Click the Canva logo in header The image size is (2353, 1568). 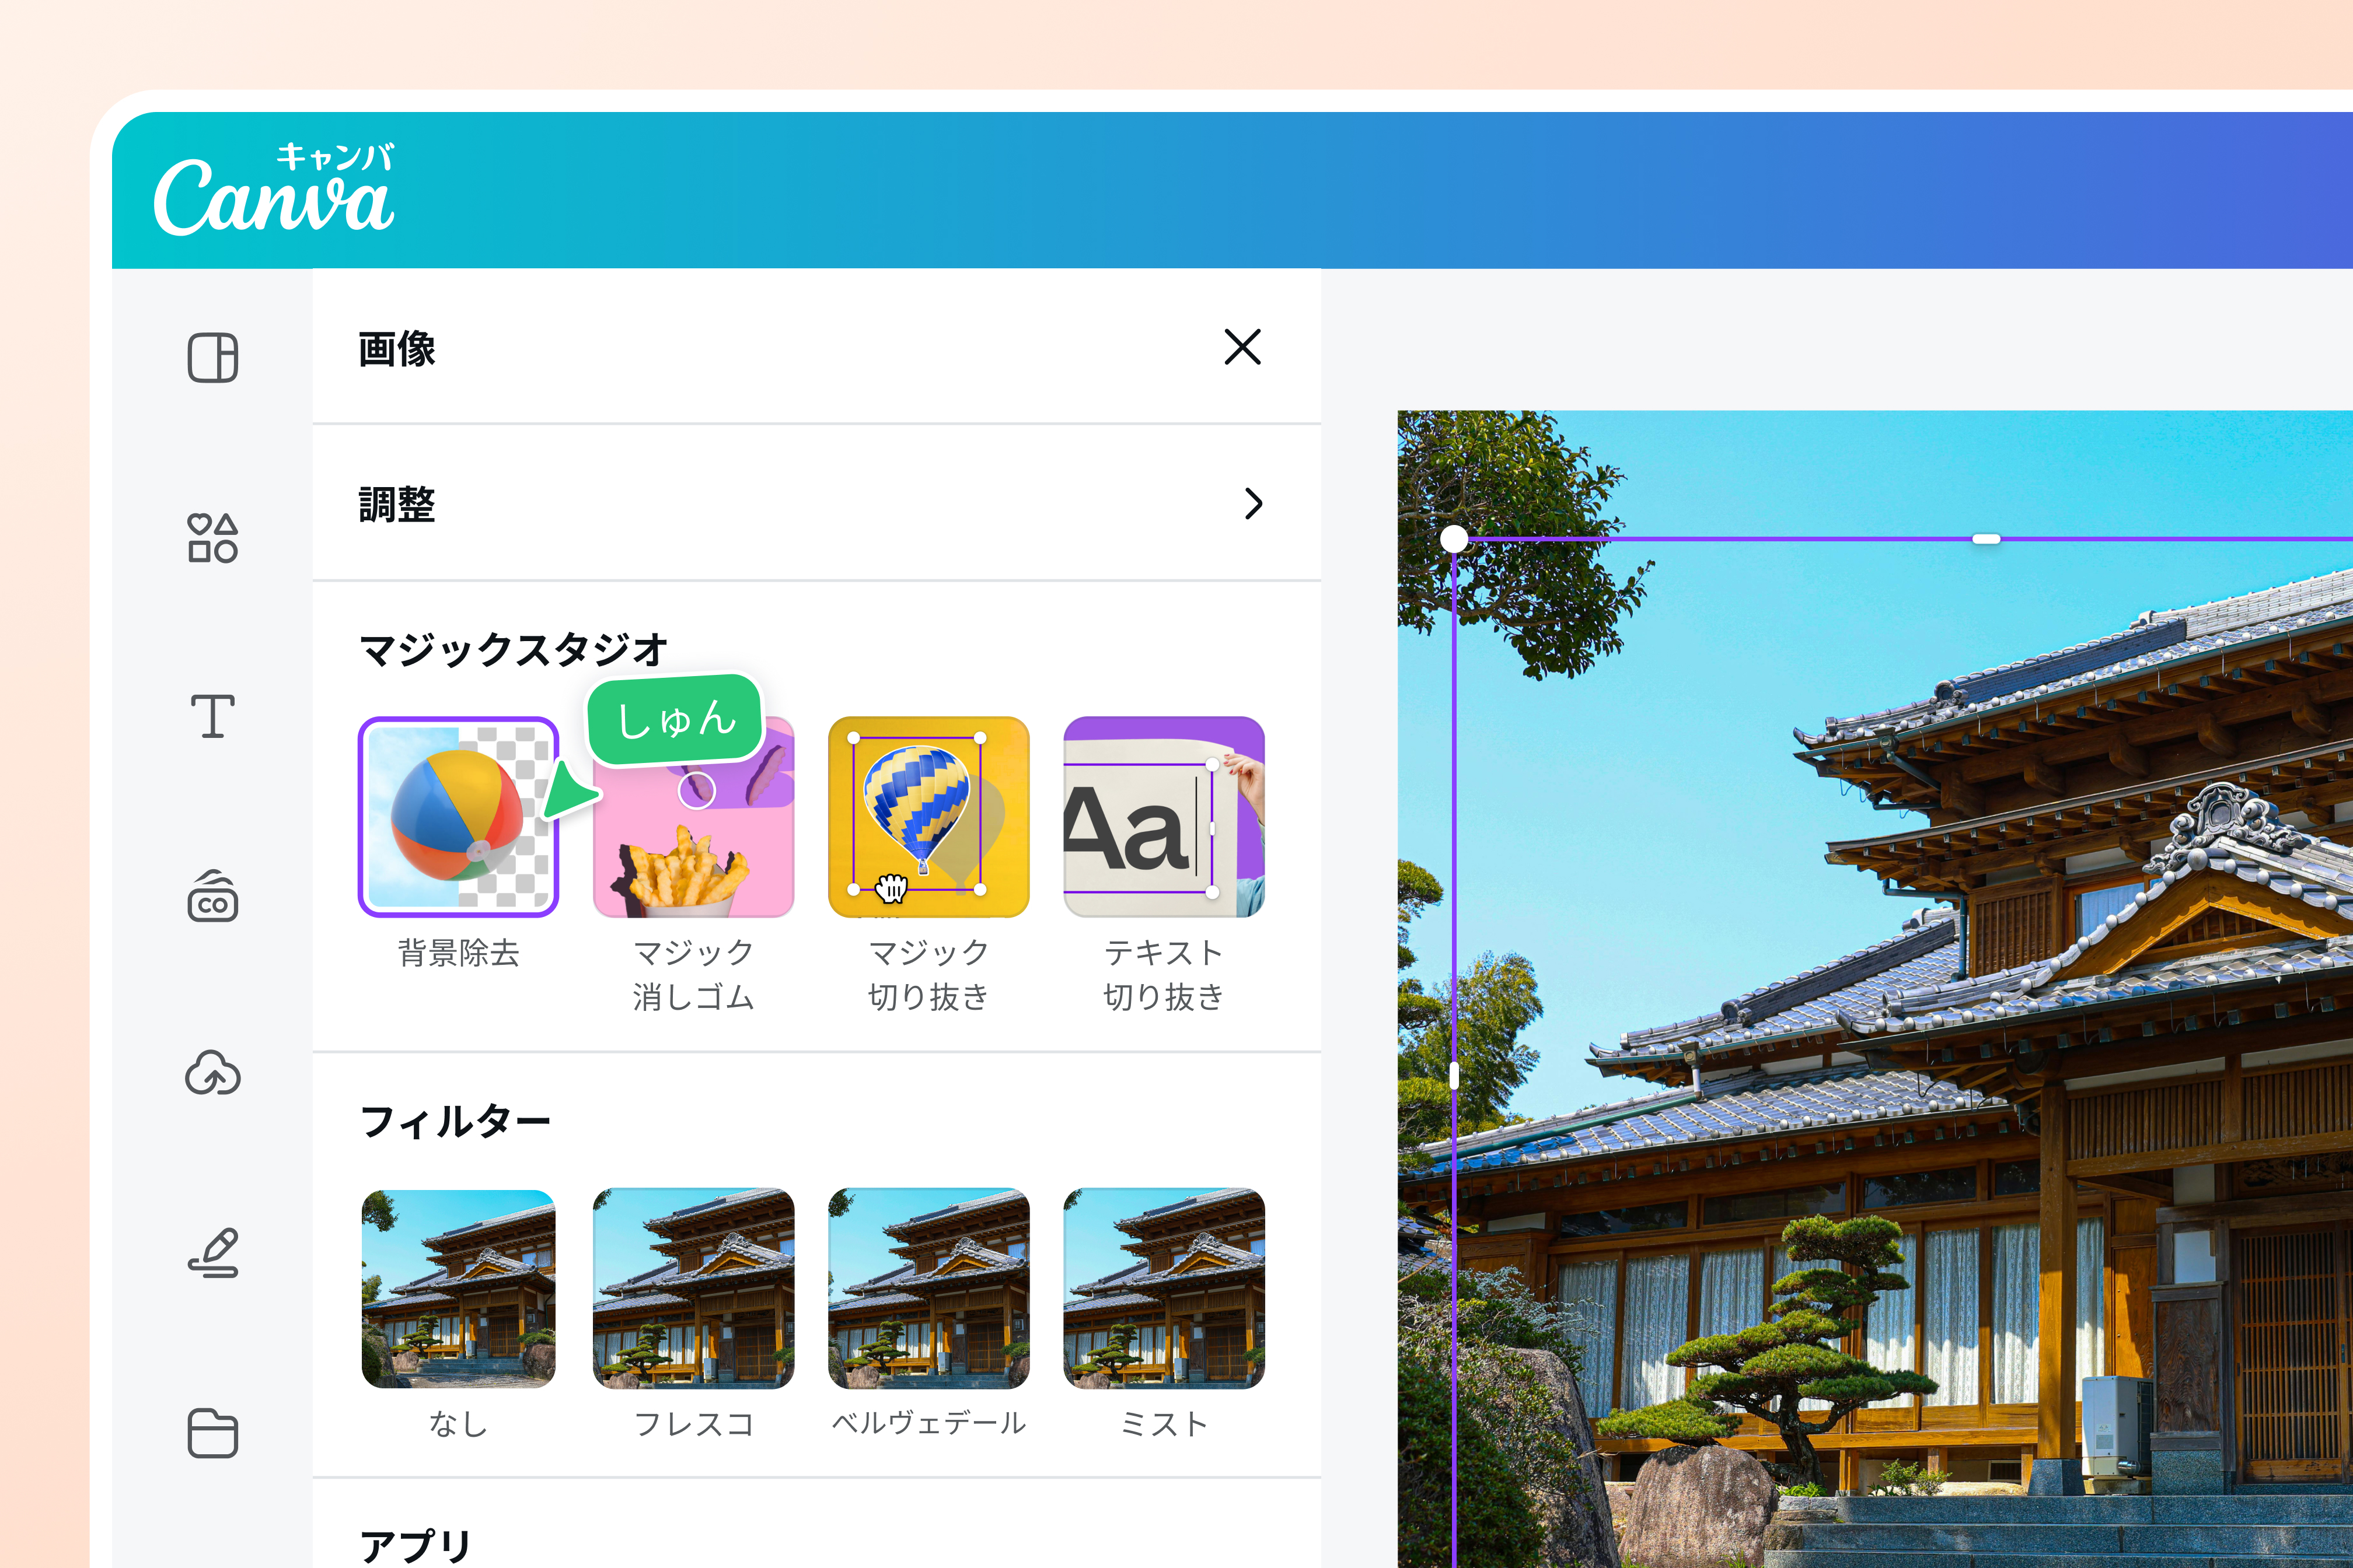pyautogui.click(x=274, y=189)
